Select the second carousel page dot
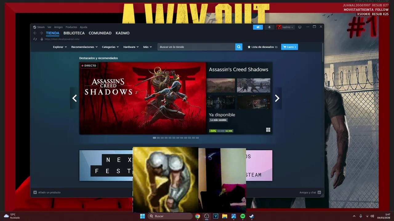 (x=158, y=138)
